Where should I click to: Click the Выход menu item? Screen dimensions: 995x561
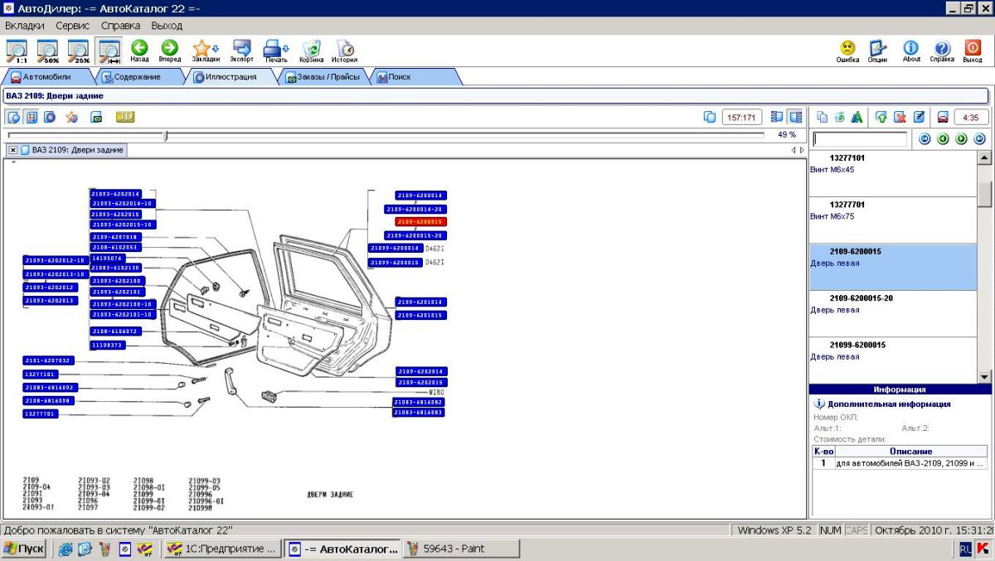coord(167,26)
